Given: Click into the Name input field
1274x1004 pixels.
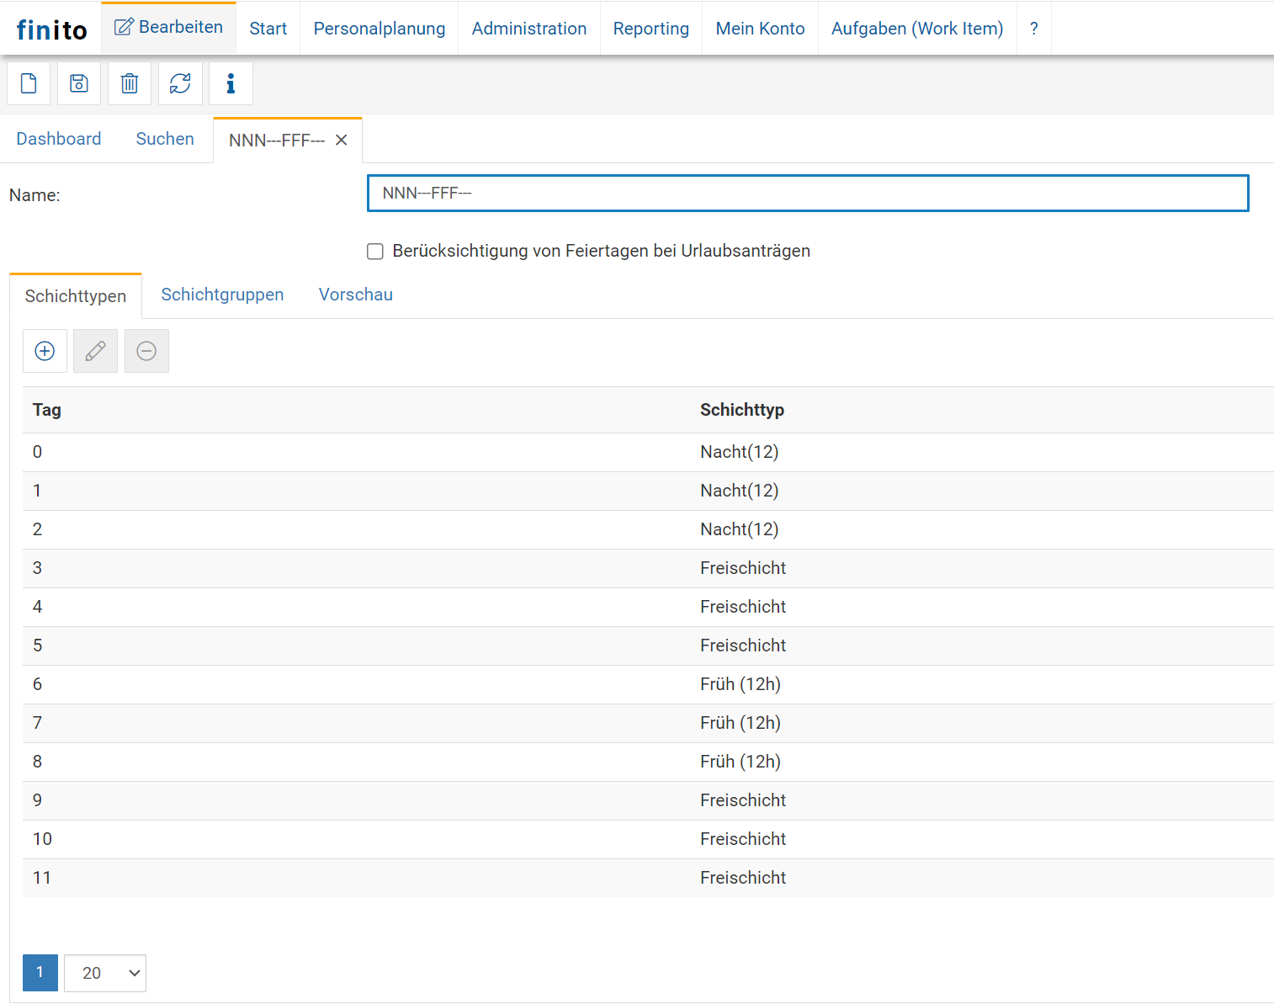Looking at the screenshot, I should click(807, 194).
